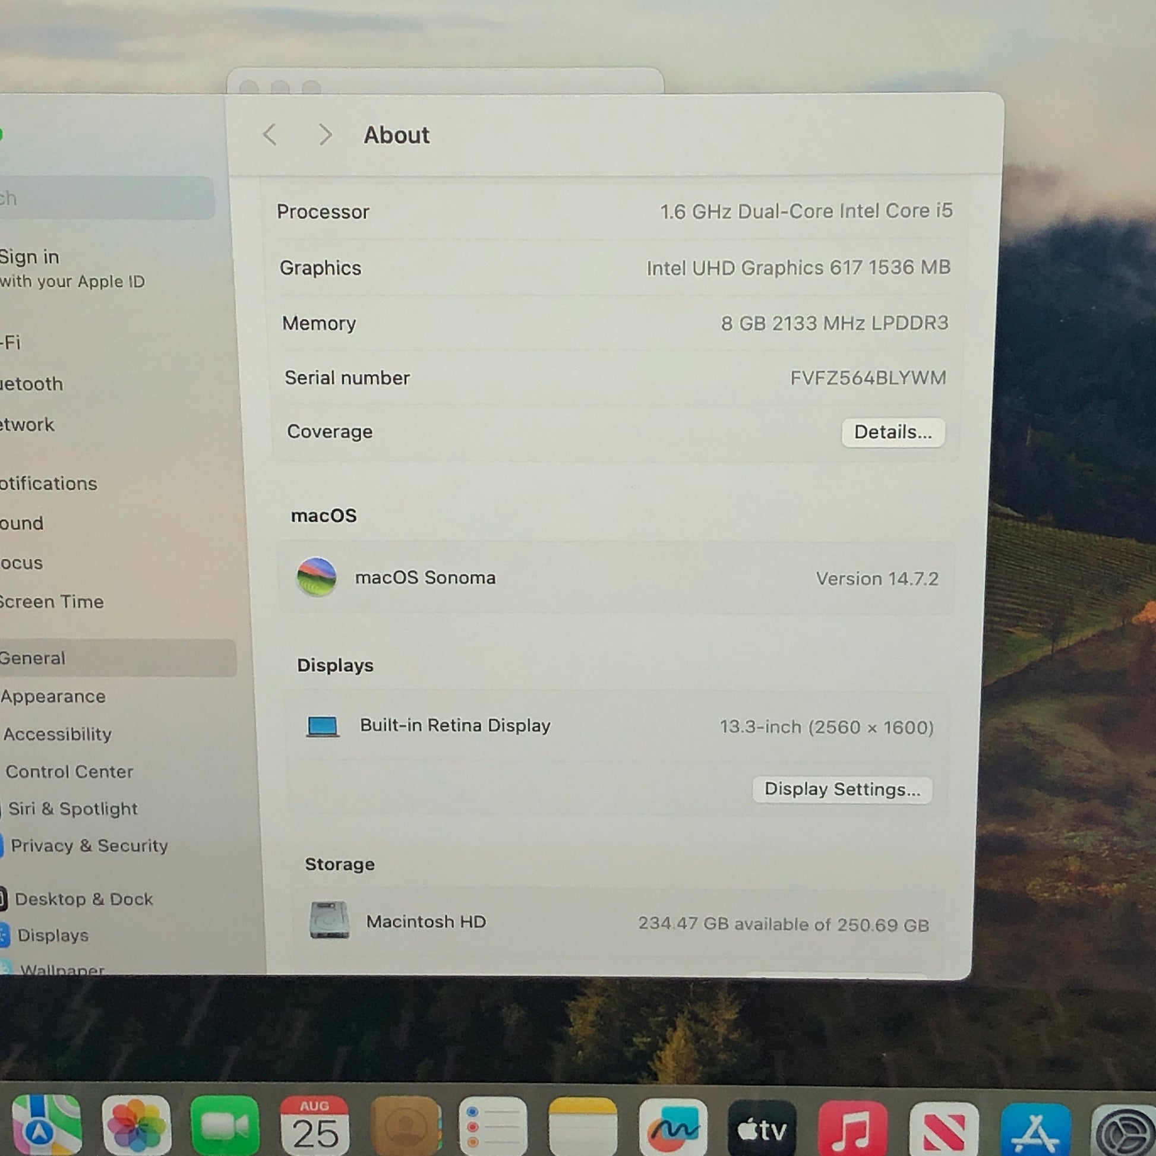
Task: Click the processor value 1.6 GHz Dual-Core Intel Core i5
Action: coord(806,211)
